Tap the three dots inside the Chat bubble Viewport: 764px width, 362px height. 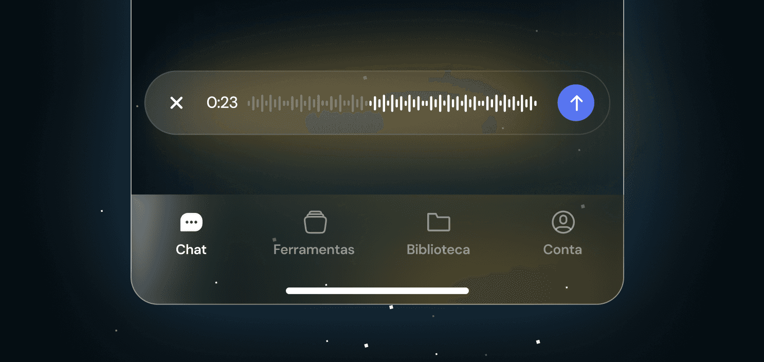[x=191, y=222]
